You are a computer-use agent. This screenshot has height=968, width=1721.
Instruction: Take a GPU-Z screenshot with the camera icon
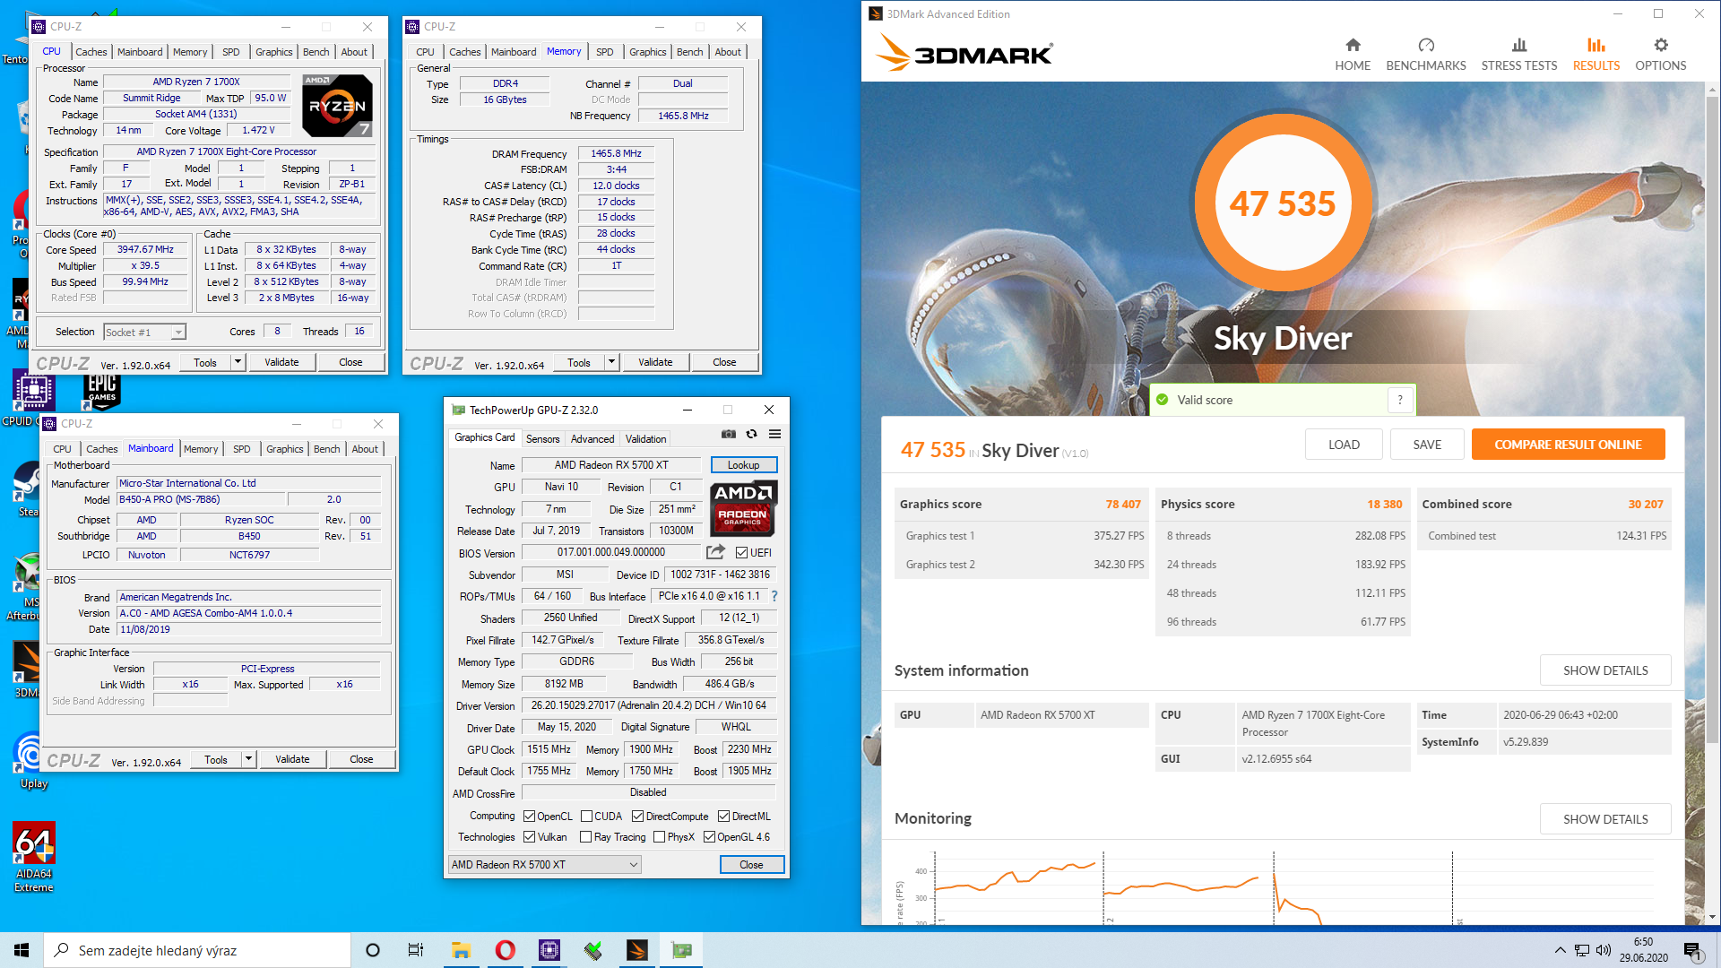(x=729, y=434)
